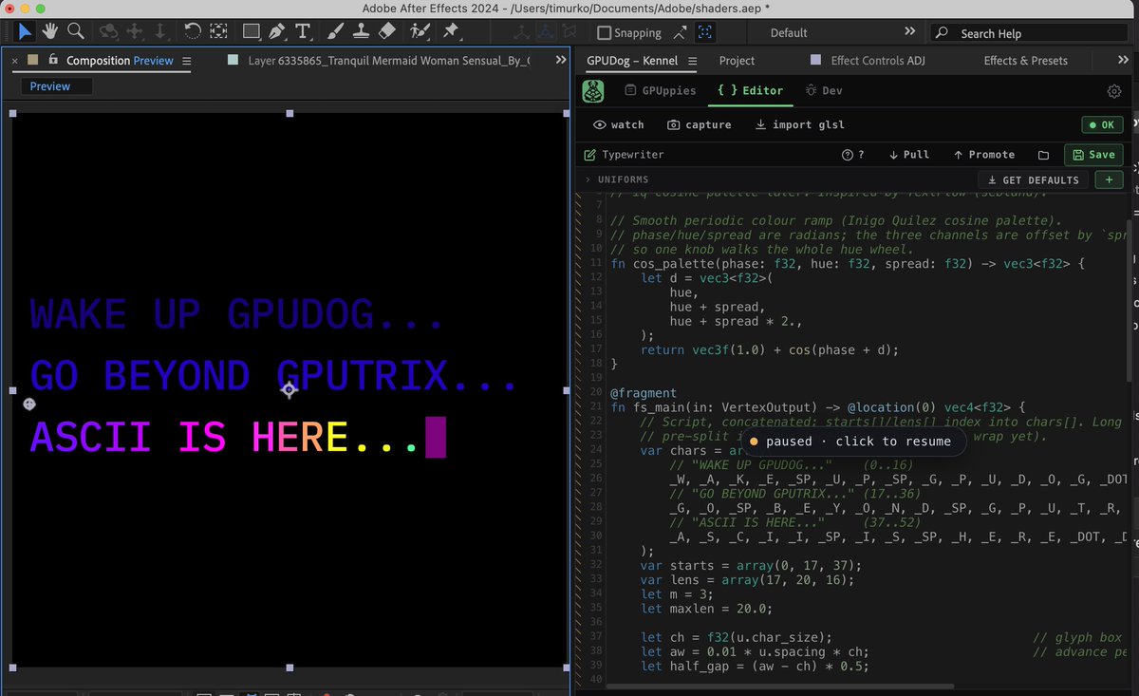Click the Typewriter rename pencil icon
1139x696 pixels.
point(590,155)
